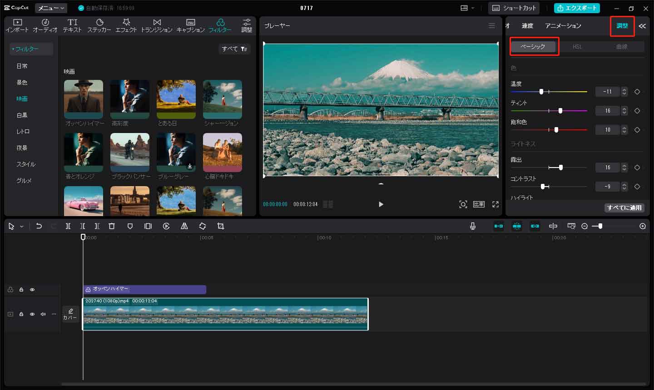Click the undo arrow in timeline toolbar

click(x=39, y=226)
